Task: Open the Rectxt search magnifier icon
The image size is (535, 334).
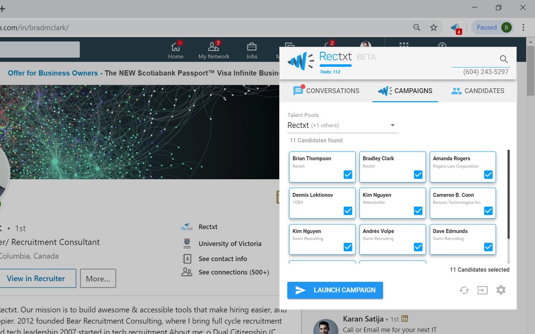Action: pyautogui.click(x=504, y=59)
